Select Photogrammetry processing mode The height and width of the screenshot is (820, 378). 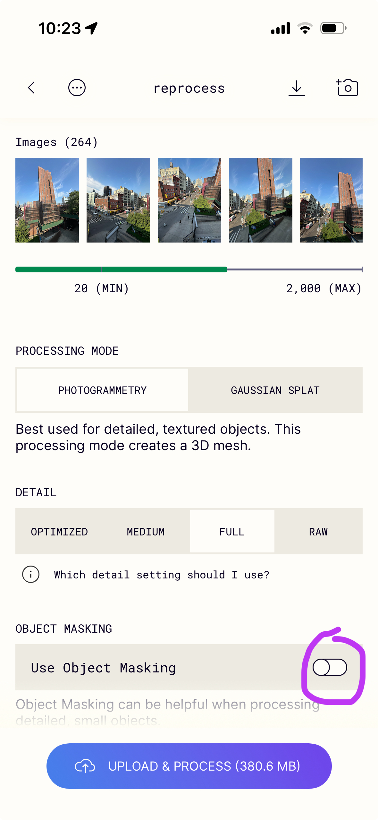pyautogui.click(x=103, y=390)
